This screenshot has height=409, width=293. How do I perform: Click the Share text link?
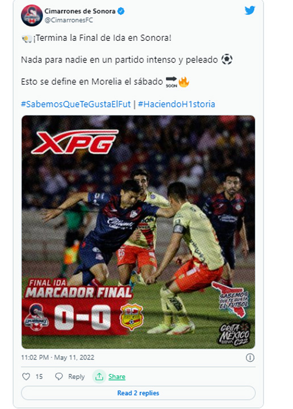pyautogui.click(x=117, y=377)
